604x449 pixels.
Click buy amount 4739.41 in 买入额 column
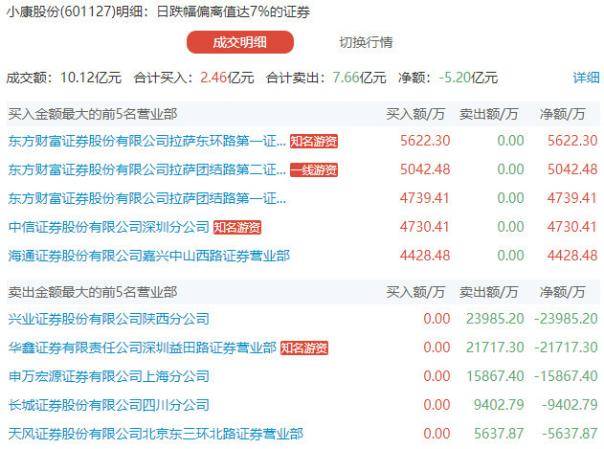(x=425, y=198)
